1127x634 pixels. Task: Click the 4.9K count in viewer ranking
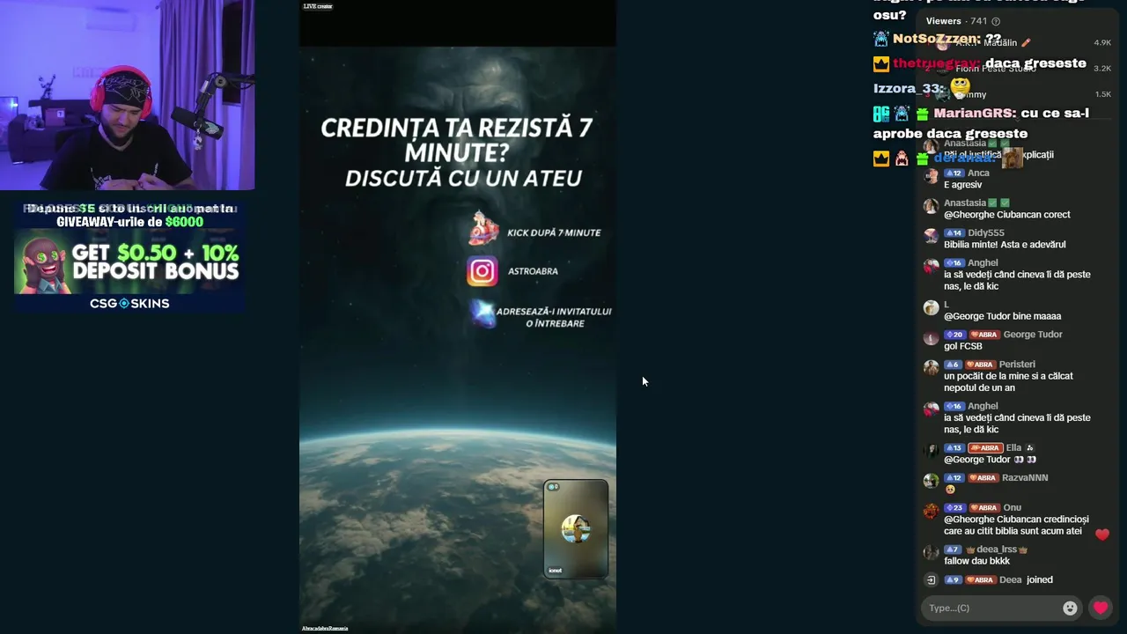(1102, 42)
